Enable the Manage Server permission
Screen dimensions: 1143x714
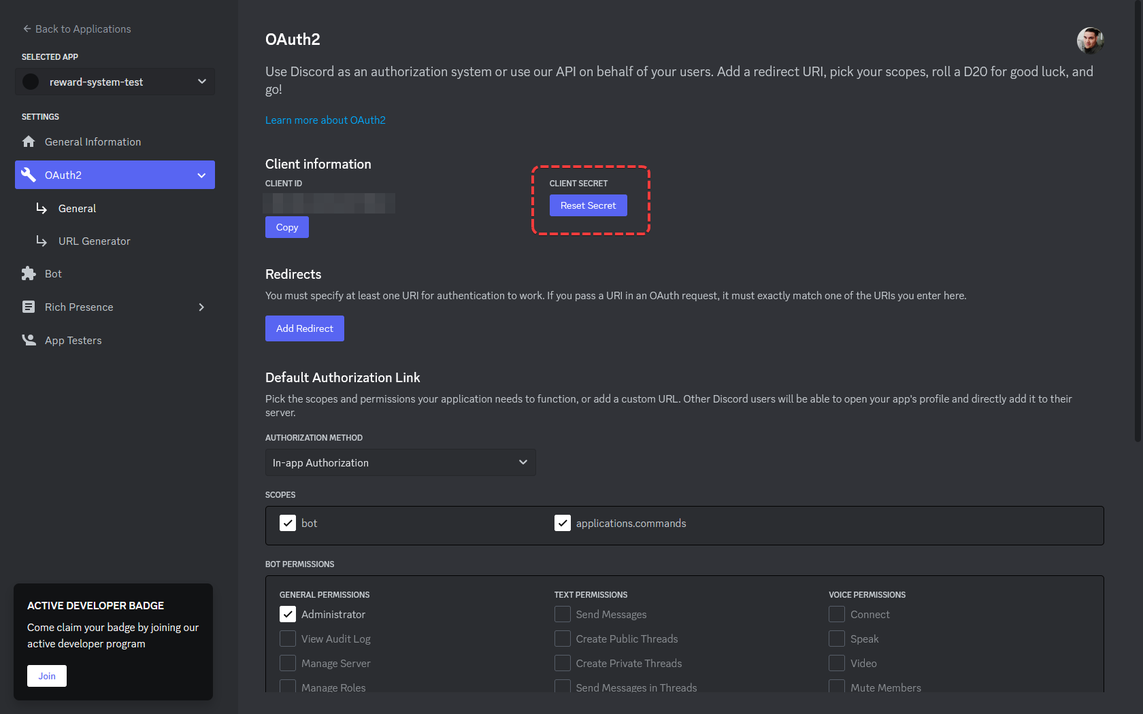(x=288, y=663)
